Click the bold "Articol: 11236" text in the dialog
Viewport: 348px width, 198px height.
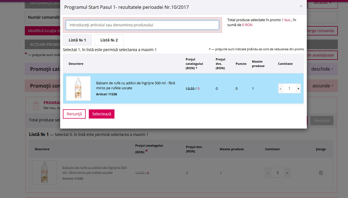coord(107,94)
